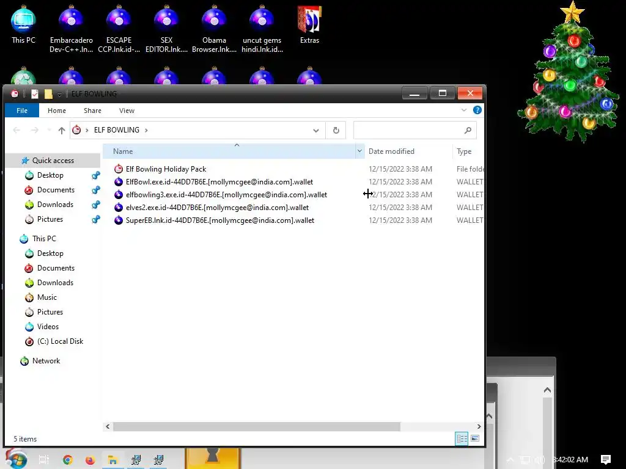626x469 pixels.
Task: Open Documents under This PC
Action: pos(56,268)
